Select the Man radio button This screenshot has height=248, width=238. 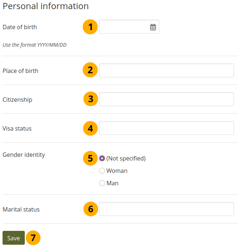[102, 183]
